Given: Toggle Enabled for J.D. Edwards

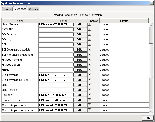Looking at the screenshot, I should 89,75.
